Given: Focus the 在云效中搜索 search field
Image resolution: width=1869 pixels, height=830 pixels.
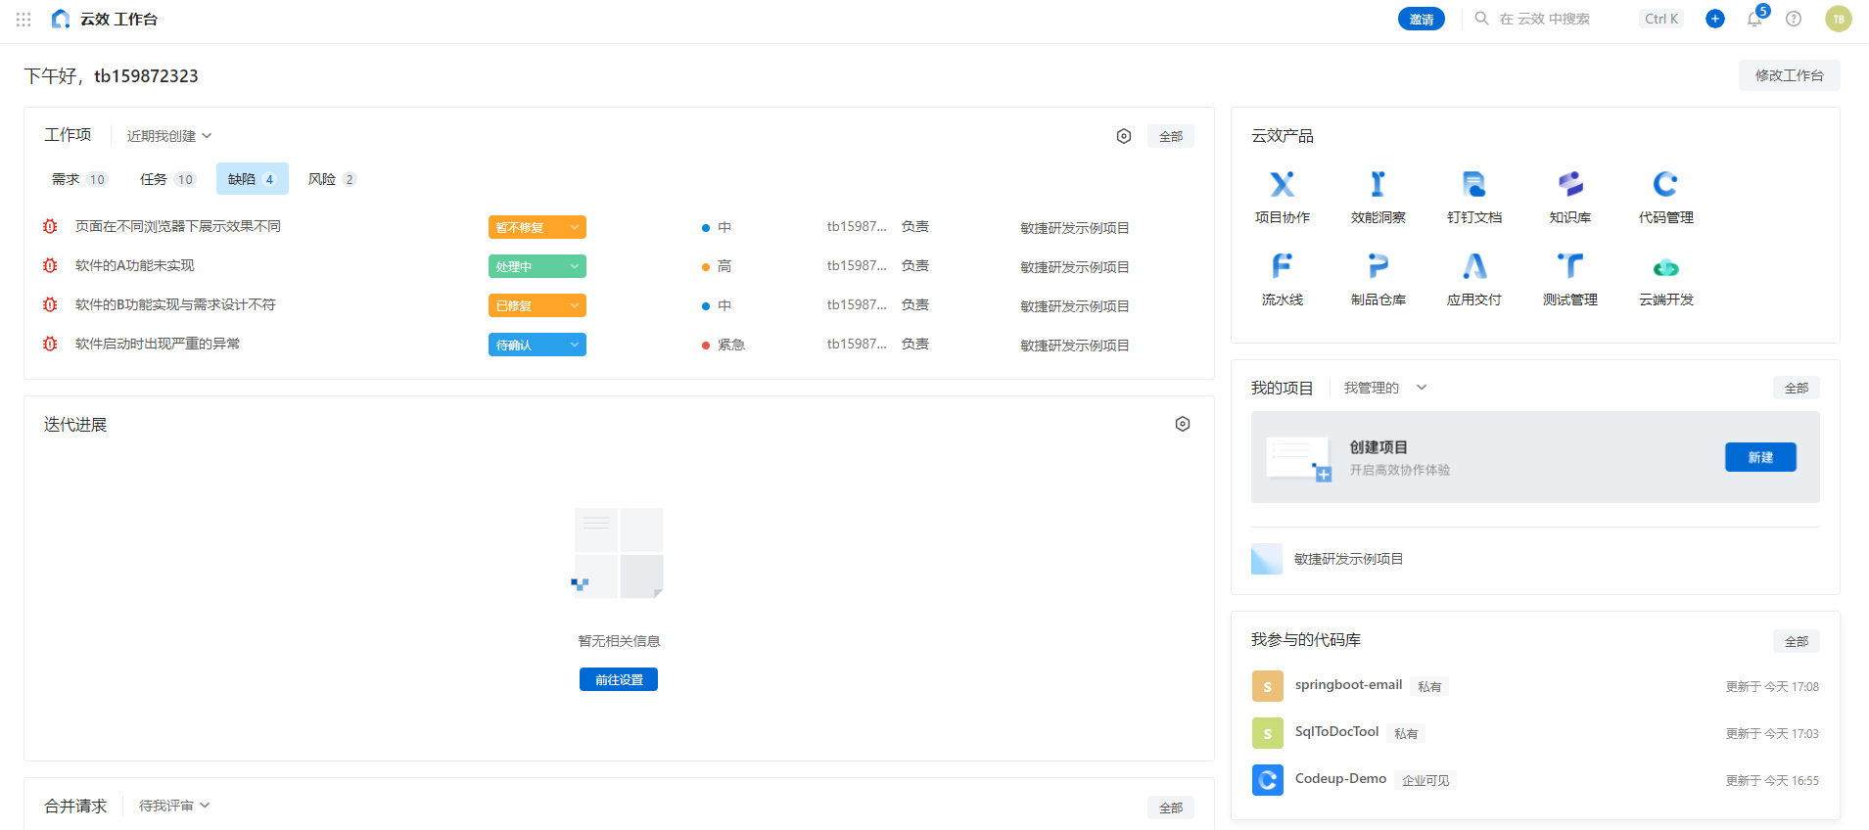Looking at the screenshot, I should coord(1577,19).
